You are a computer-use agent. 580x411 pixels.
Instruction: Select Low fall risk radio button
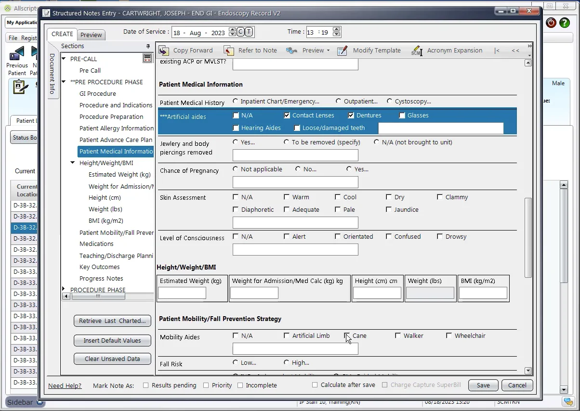pyautogui.click(x=236, y=362)
